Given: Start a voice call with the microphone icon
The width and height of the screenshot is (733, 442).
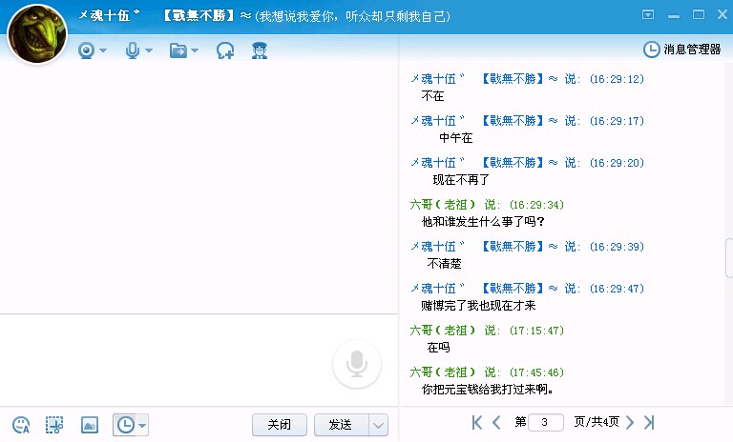Looking at the screenshot, I should coord(133,50).
